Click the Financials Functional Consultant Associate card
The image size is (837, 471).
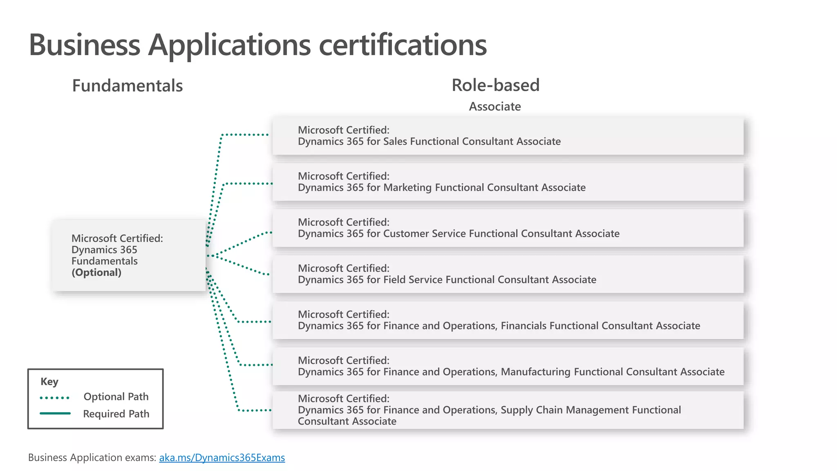click(x=508, y=320)
